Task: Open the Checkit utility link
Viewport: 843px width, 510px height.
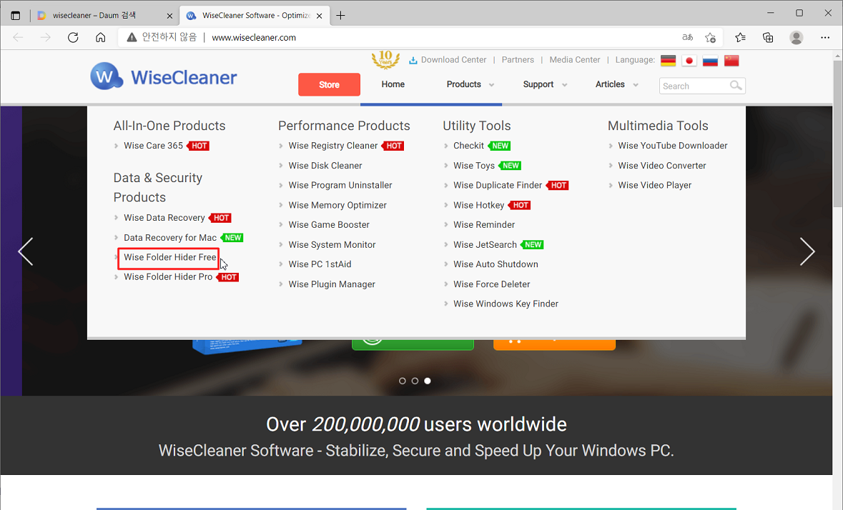Action: click(468, 146)
